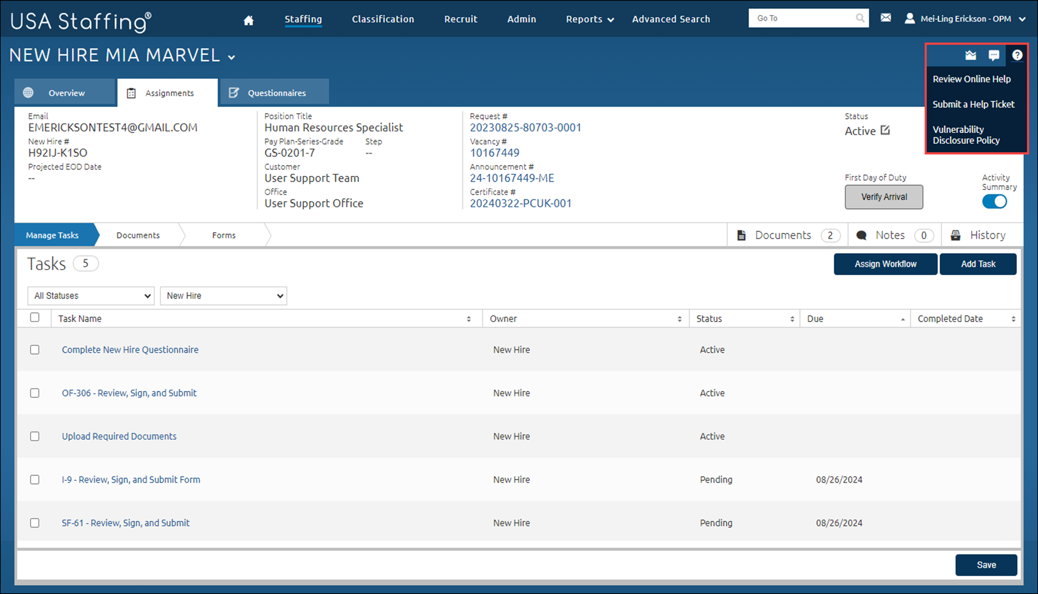Open Vacancy number 10167449
The width and height of the screenshot is (1038, 594).
pos(494,153)
